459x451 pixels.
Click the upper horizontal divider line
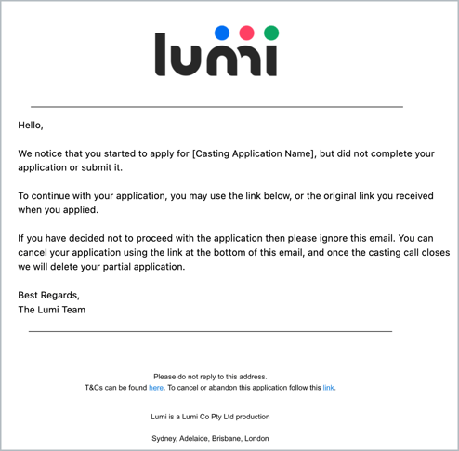point(216,107)
